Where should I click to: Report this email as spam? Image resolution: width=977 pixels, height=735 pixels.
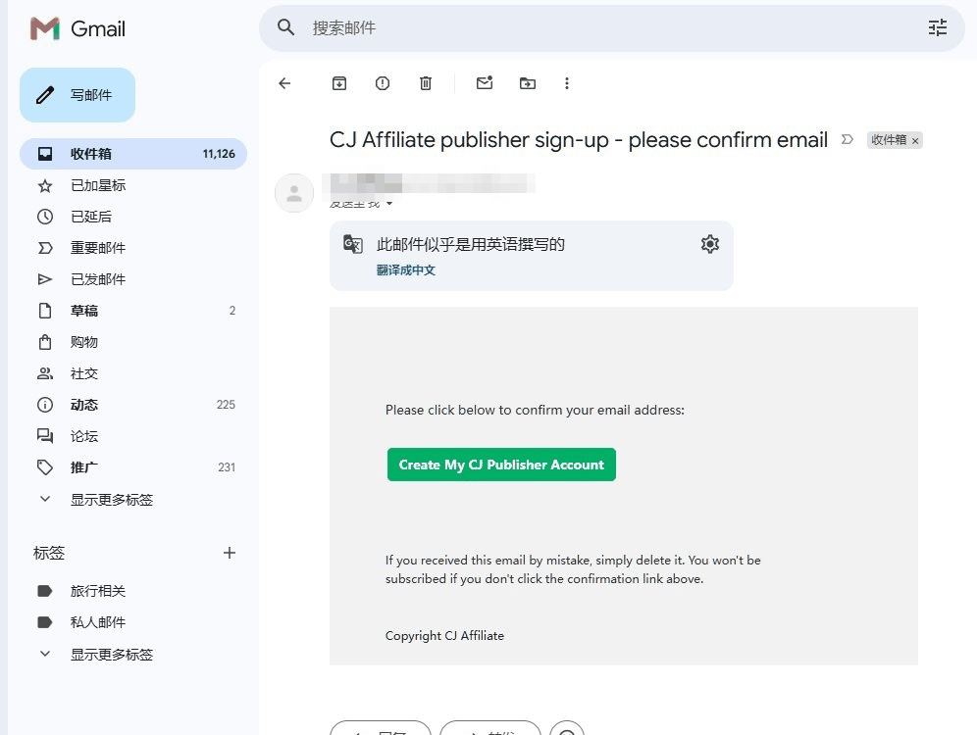(383, 83)
